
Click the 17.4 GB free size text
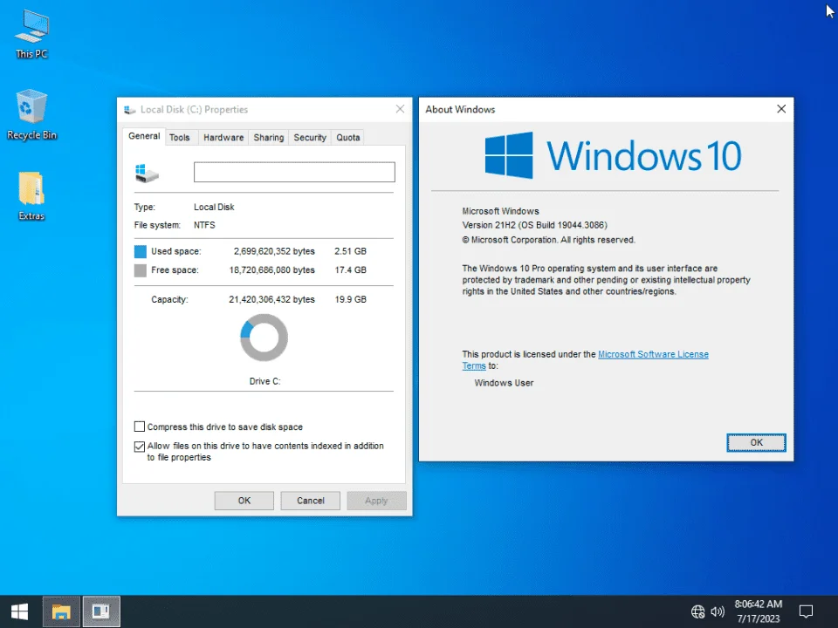351,270
